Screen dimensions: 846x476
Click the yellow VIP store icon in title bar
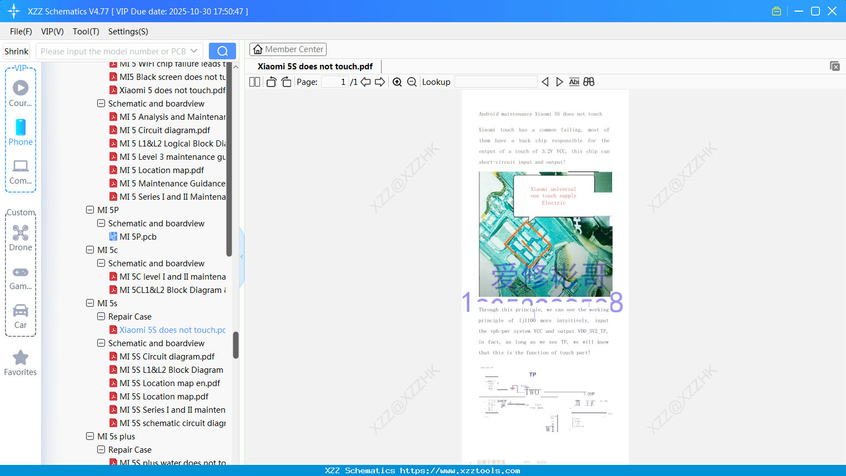point(777,11)
